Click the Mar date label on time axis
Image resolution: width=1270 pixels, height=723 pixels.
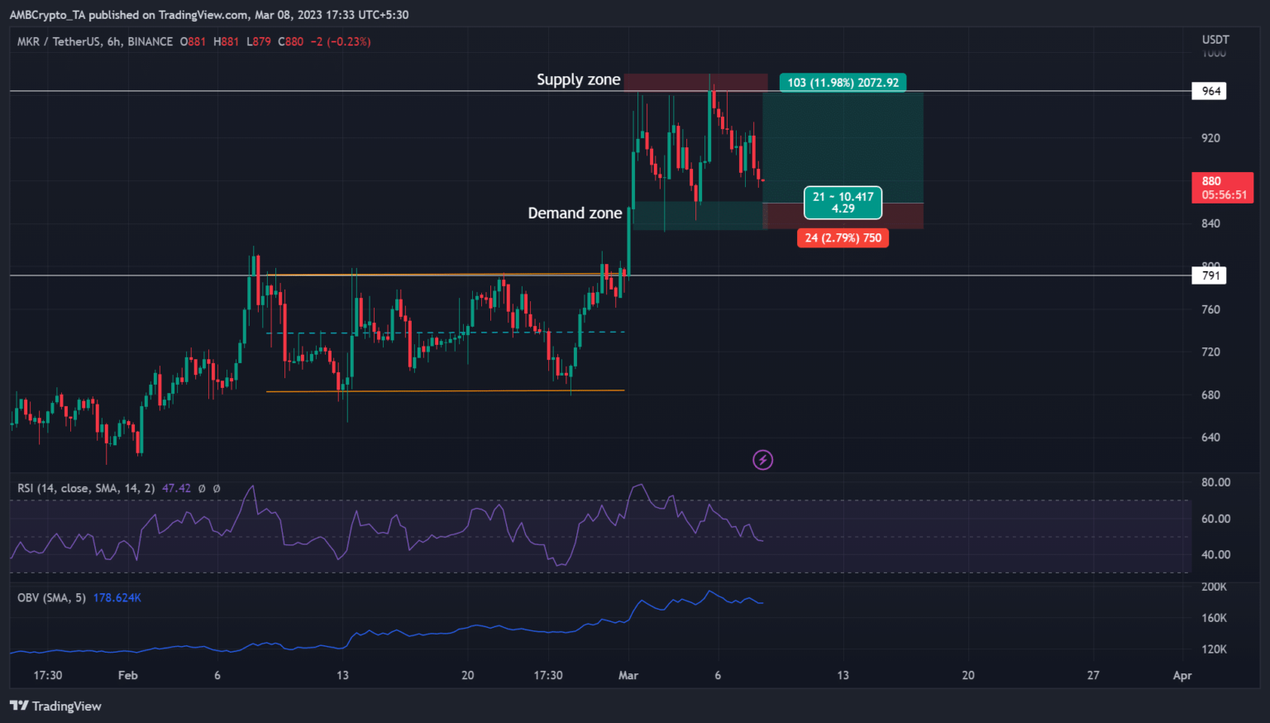[628, 676]
